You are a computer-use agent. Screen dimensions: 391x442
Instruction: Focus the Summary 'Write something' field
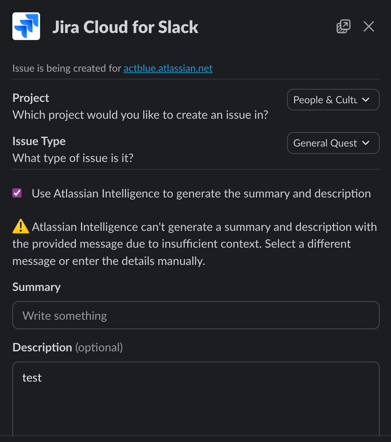(x=196, y=315)
